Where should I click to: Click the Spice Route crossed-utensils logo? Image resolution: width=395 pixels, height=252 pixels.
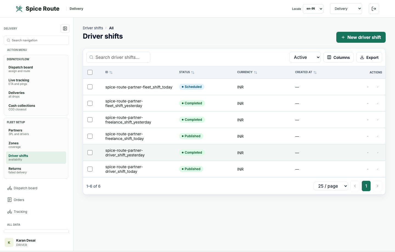coord(19,9)
